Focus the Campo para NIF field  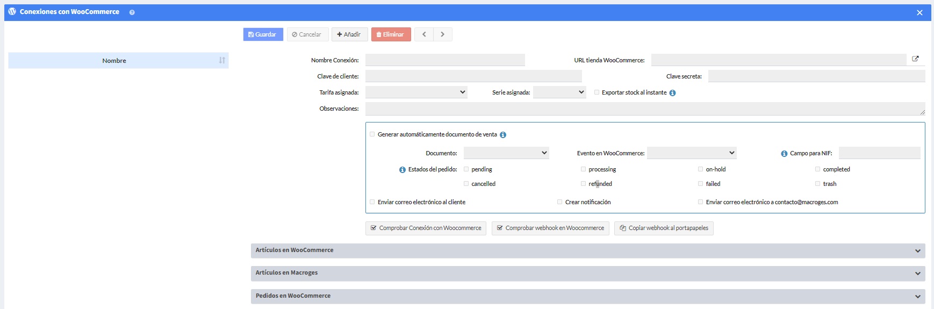[880, 153]
